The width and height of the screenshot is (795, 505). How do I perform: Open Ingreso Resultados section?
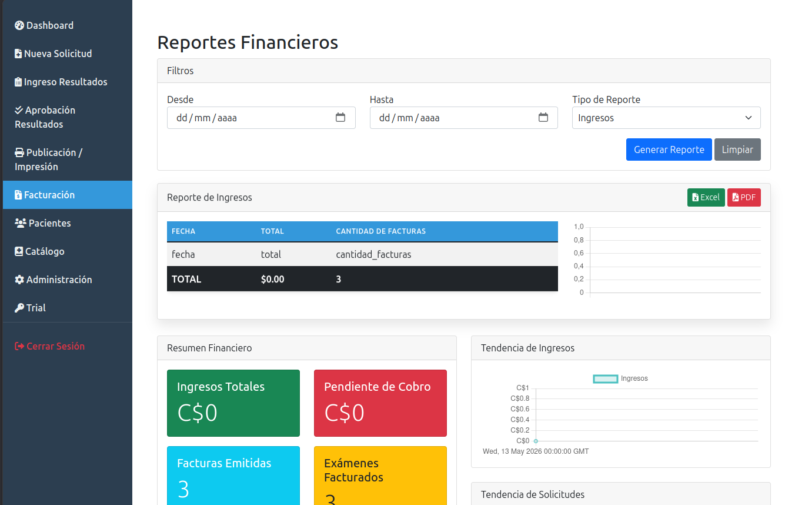tap(68, 82)
